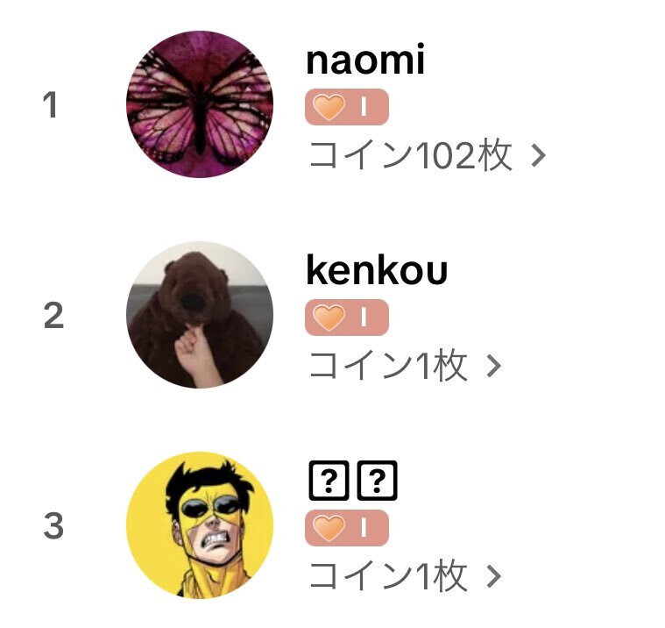Open the yellow masked comic character avatar
665x628 pixels.
(200, 525)
